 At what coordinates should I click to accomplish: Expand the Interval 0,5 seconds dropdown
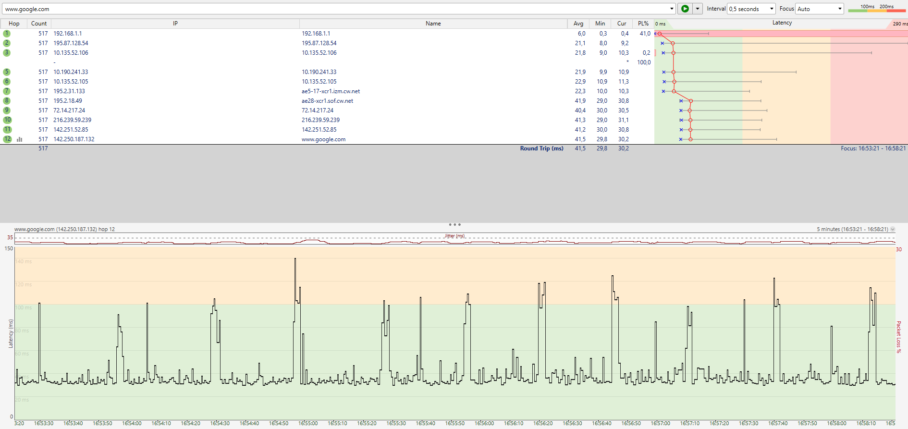(x=772, y=9)
